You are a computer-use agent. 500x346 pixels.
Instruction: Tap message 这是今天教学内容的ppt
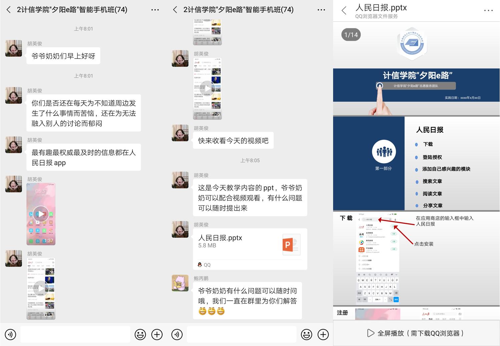pyautogui.click(x=250, y=198)
